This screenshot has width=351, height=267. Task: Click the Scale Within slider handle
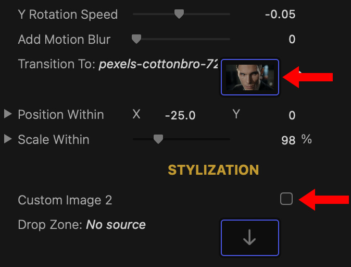[x=158, y=139]
